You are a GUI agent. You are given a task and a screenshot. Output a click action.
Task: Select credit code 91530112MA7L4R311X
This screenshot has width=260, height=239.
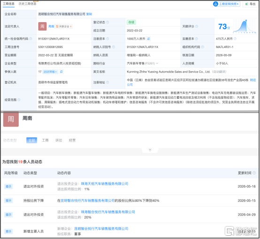click(54, 39)
